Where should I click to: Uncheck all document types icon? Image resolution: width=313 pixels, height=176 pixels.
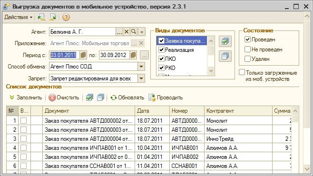225,56
